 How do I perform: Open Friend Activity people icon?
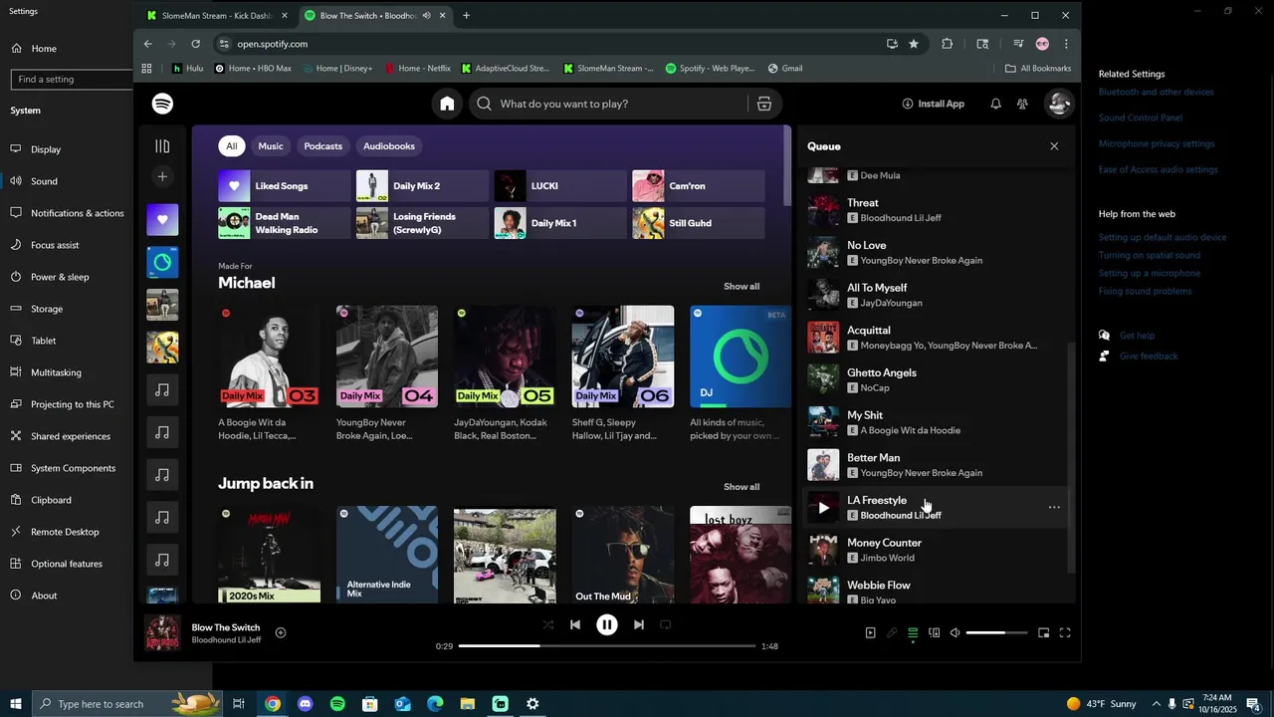[x=1022, y=104]
